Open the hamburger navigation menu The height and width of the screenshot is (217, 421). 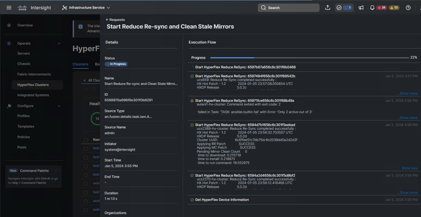click(9, 8)
